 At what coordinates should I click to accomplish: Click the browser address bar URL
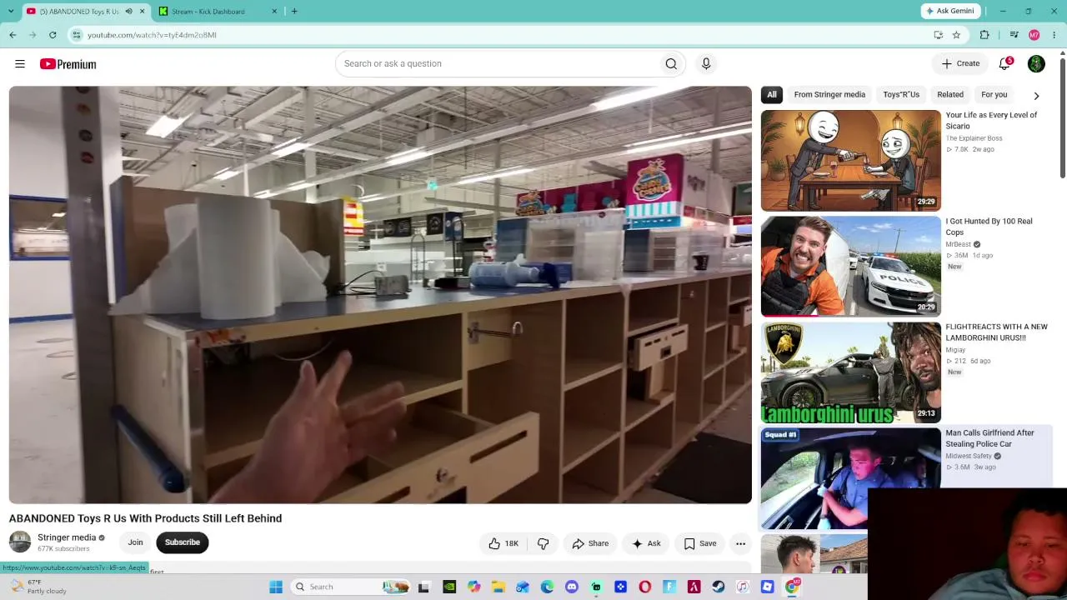coord(152,35)
